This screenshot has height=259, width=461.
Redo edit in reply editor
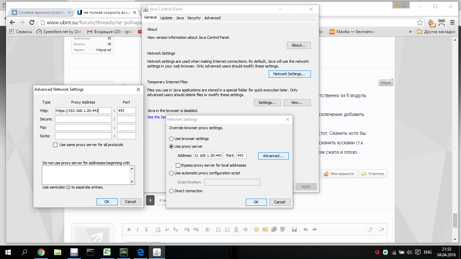pyautogui.click(x=315, y=229)
